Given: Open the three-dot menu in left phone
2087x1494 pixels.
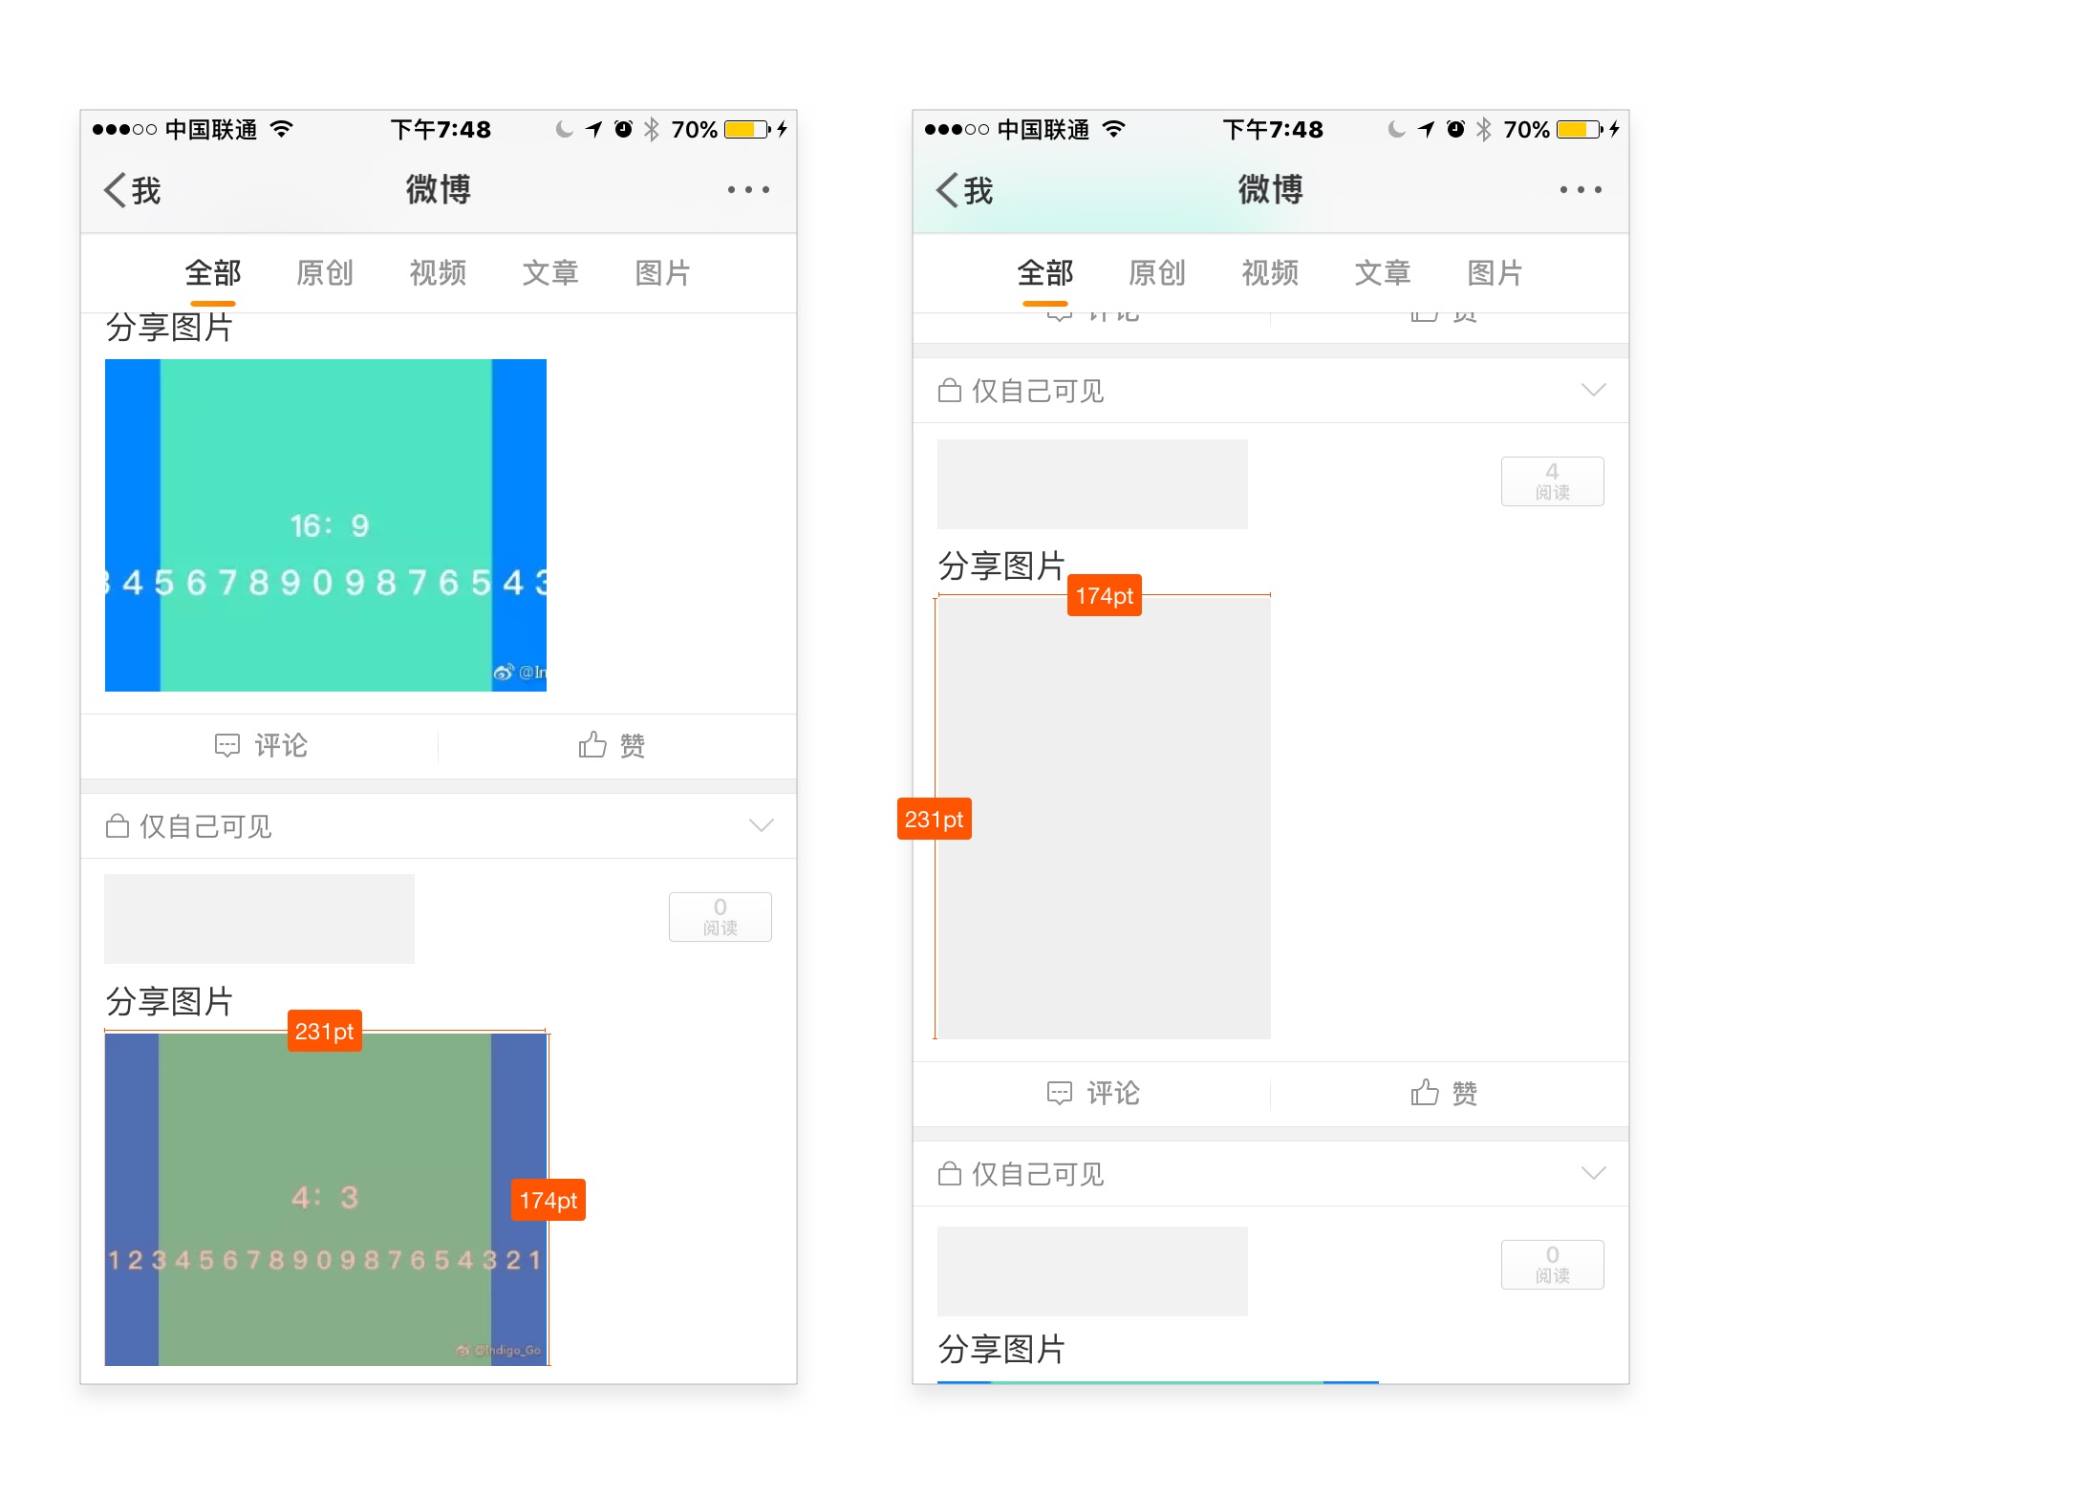Looking at the screenshot, I should [x=748, y=190].
